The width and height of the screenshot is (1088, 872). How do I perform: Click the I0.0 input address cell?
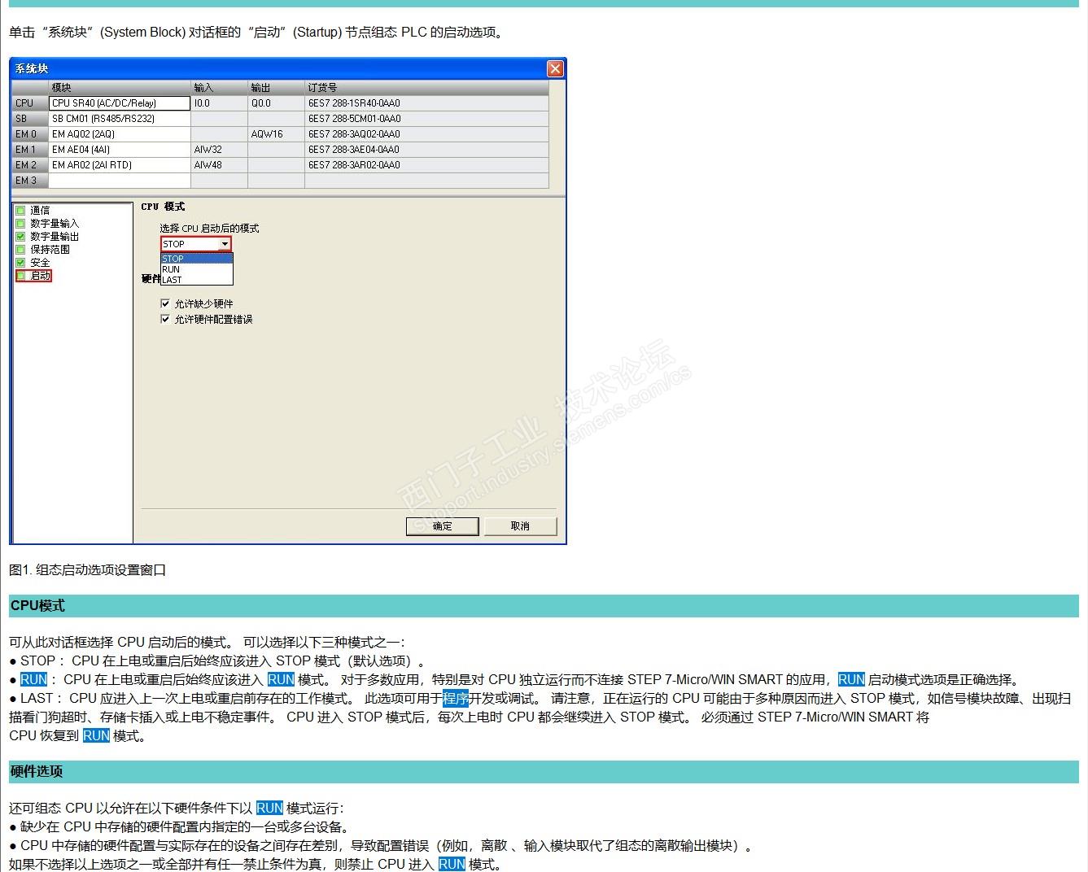pyautogui.click(x=220, y=103)
